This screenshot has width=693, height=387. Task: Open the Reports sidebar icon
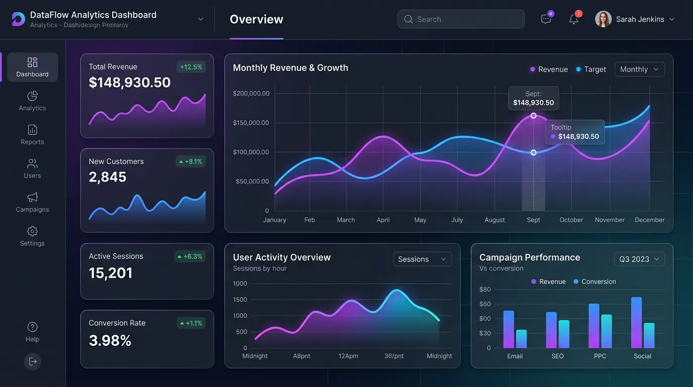pos(32,130)
